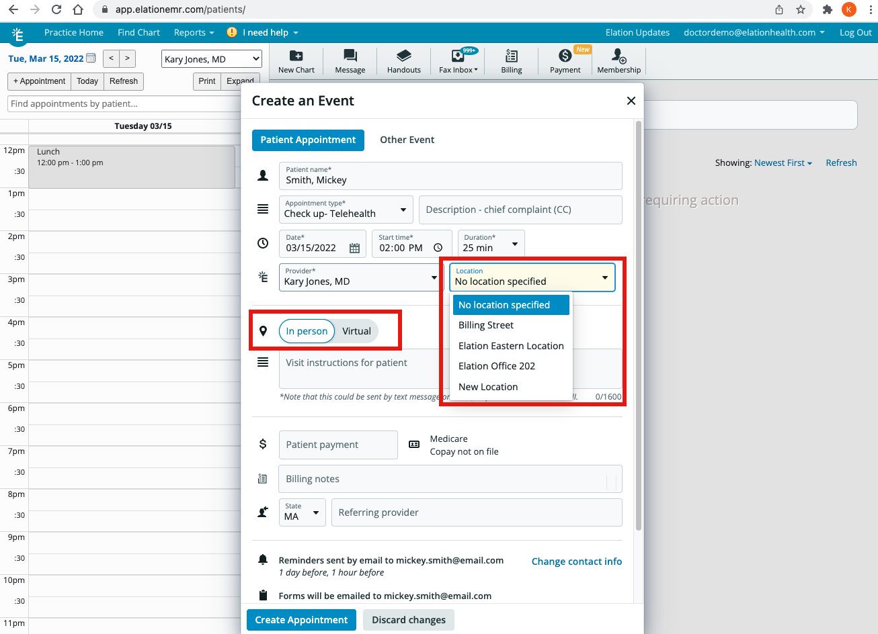Open the Fax Inbox menu

point(458,61)
